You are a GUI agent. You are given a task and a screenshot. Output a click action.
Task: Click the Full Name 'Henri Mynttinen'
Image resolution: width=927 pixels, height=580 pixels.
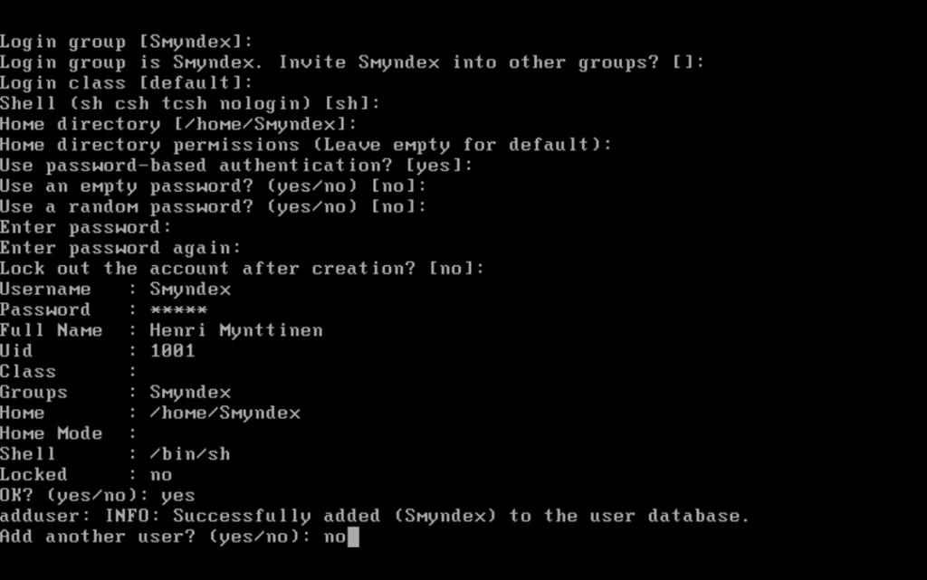tap(236, 330)
